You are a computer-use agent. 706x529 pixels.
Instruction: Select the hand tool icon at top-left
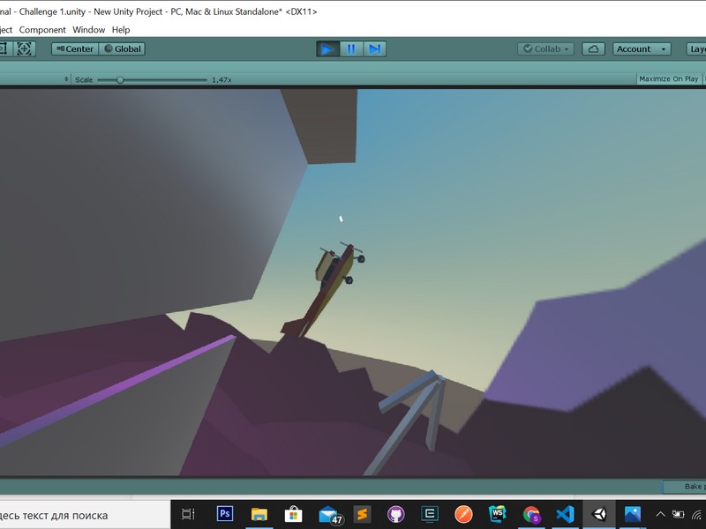(5, 48)
